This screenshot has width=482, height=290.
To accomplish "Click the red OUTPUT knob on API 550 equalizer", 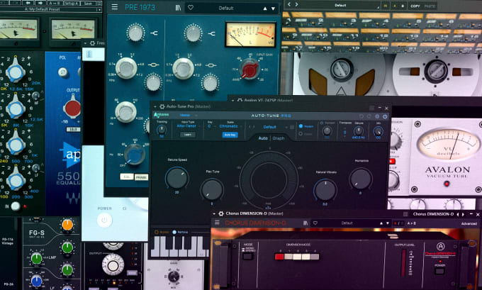I will click(72, 108).
